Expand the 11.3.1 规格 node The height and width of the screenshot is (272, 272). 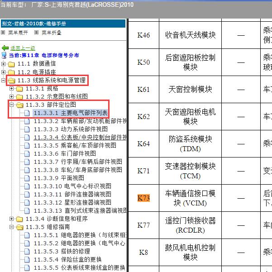pyautogui.click(x=11, y=88)
